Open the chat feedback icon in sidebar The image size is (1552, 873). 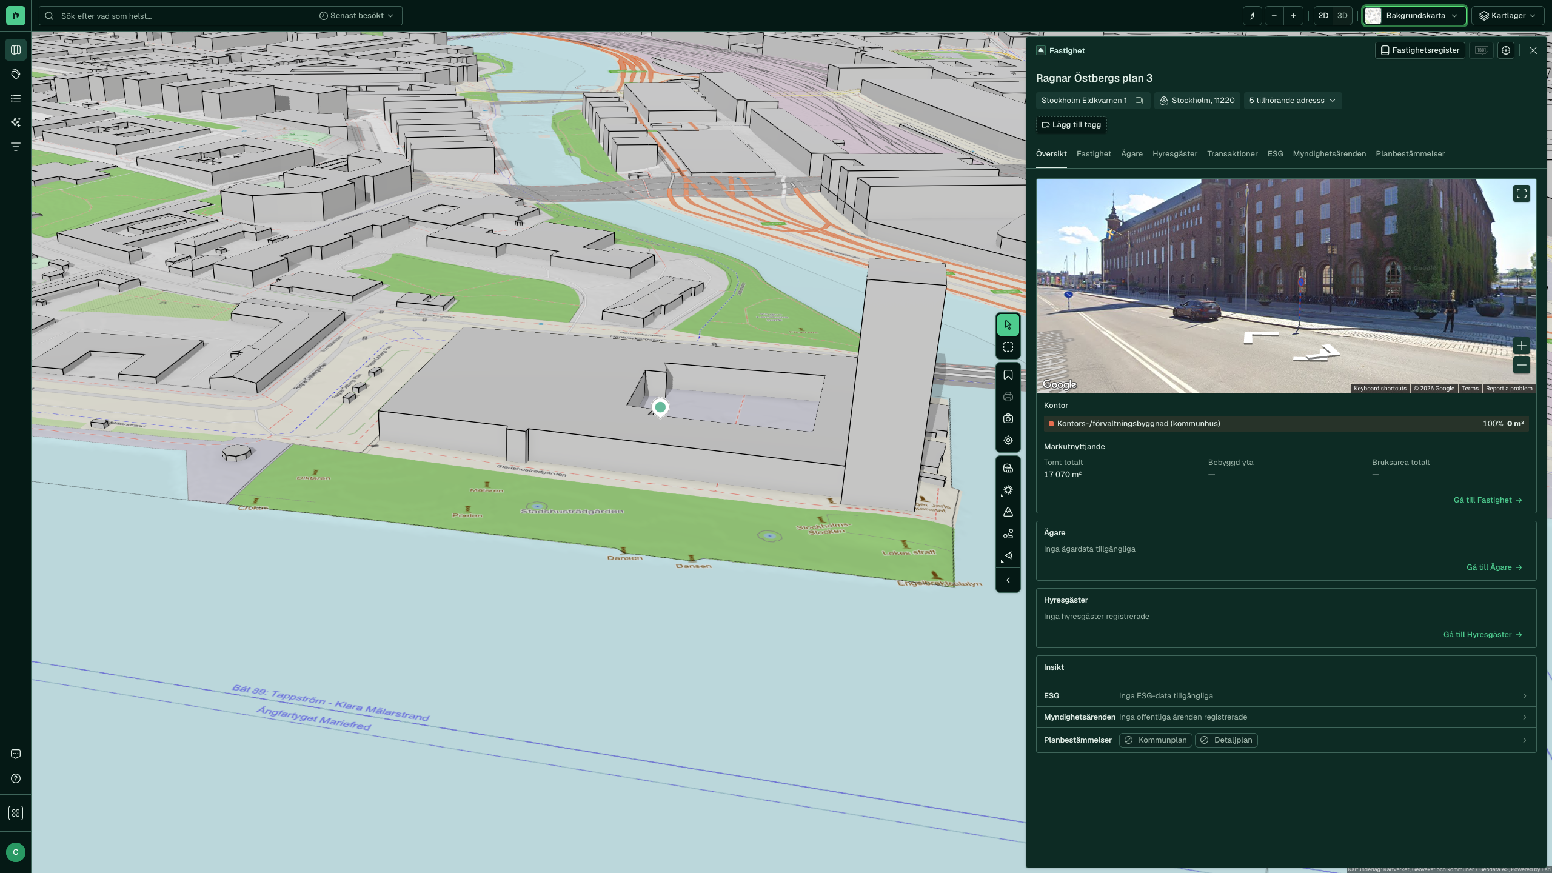click(x=16, y=754)
